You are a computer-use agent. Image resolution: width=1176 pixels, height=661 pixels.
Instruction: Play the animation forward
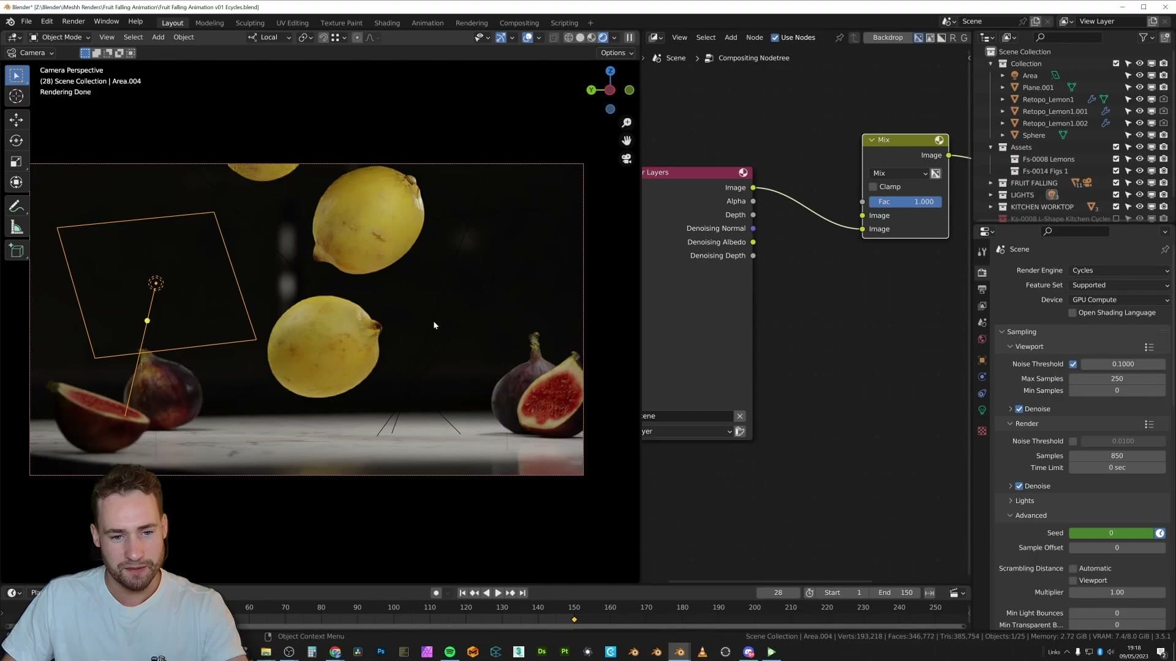click(x=498, y=593)
